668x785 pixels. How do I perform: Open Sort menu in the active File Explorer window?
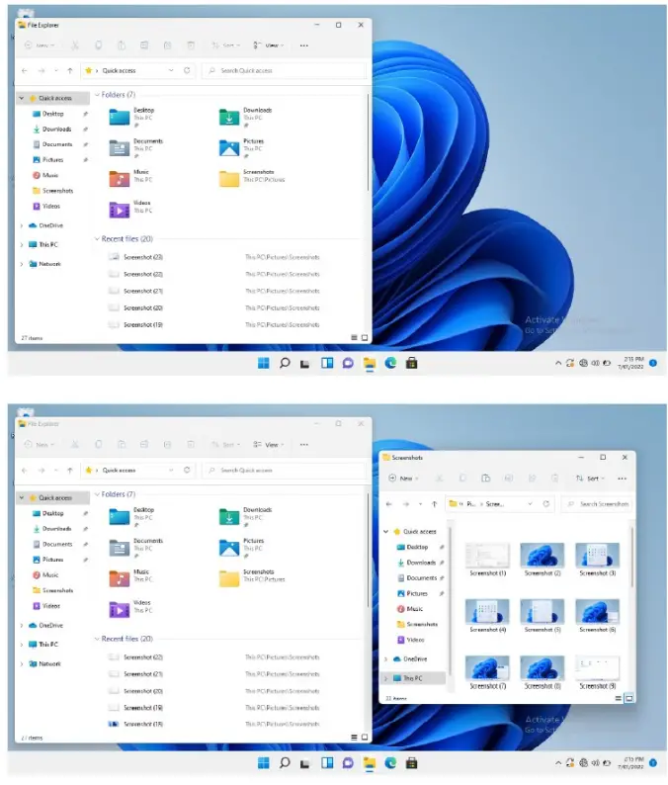coord(225,45)
